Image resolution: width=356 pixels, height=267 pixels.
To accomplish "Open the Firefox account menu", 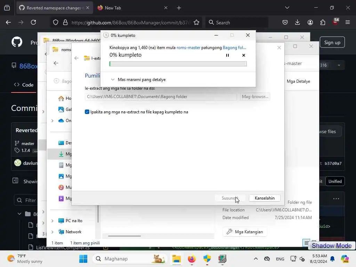I will (310, 22).
